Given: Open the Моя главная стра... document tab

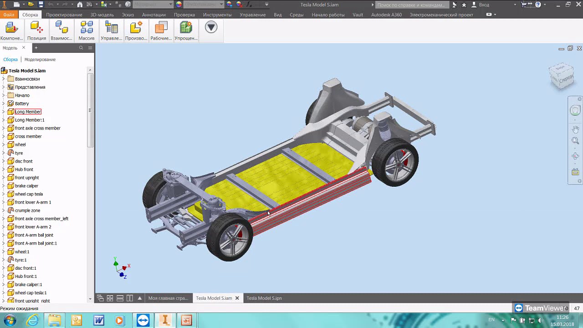Looking at the screenshot, I should pos(168,298).
